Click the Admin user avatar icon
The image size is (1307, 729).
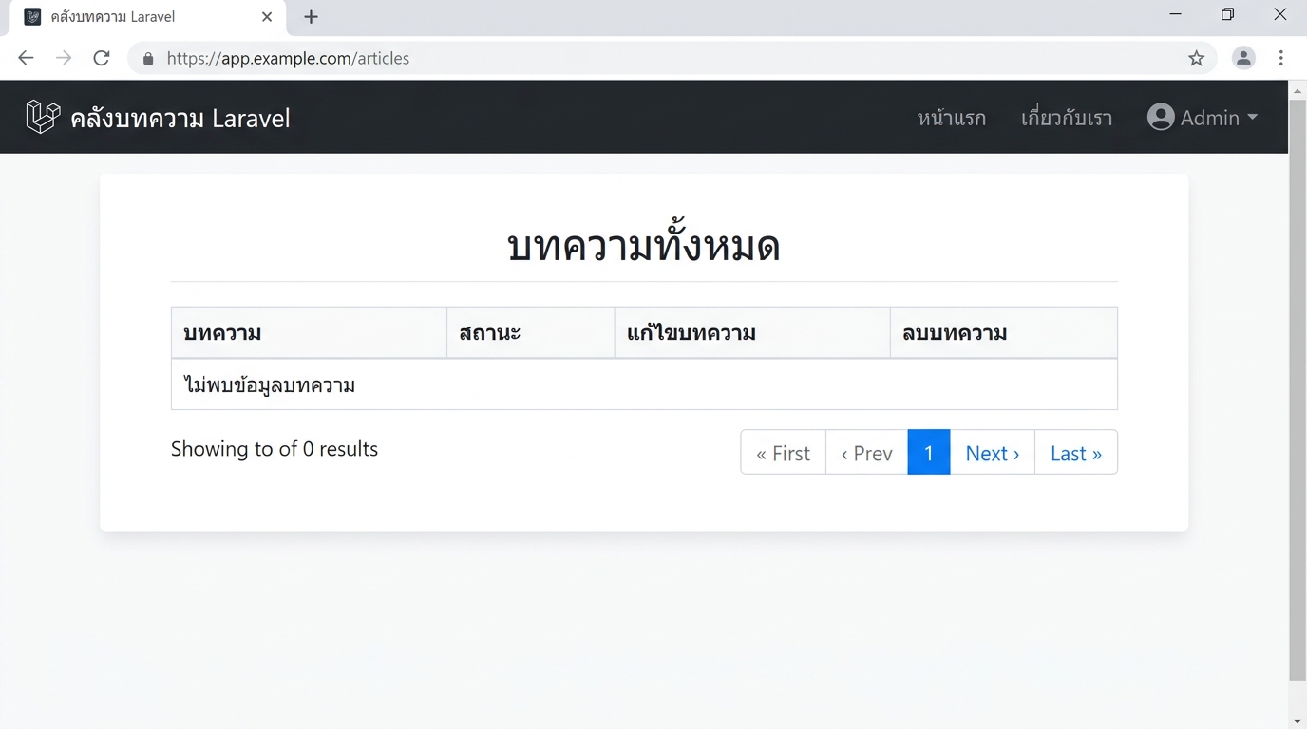tap(1161, 117)
